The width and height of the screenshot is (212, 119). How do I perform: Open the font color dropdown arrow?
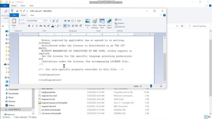pos(55,26)
